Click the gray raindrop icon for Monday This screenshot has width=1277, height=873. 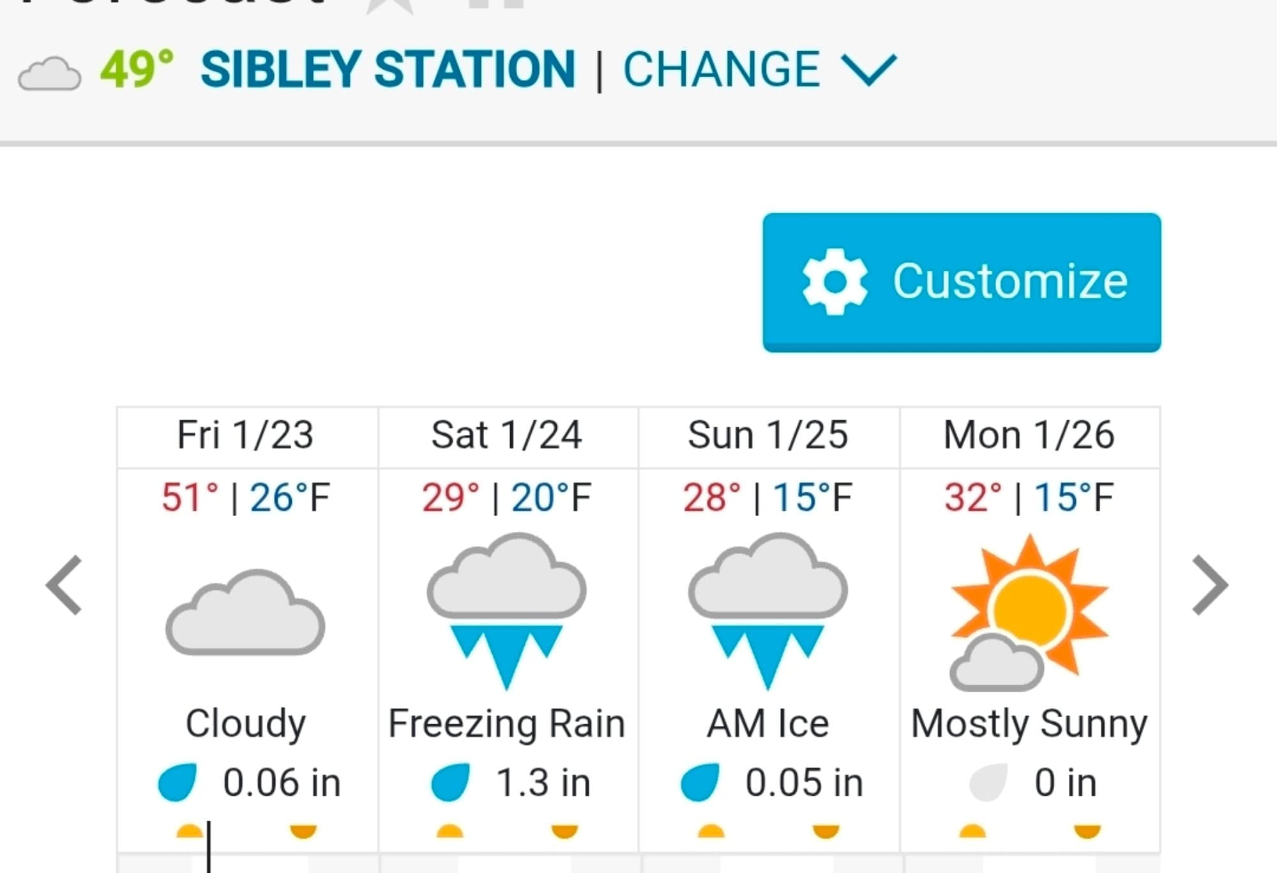click(x=988, y=782)
